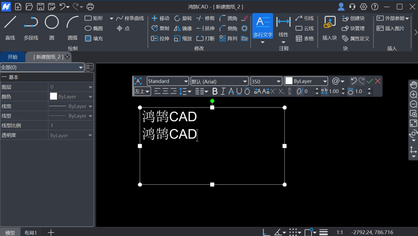Confirm text editing with the green checkmark
Screen dimensions: 418x236
370,80
